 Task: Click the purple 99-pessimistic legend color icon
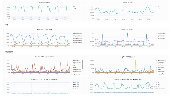157,39
